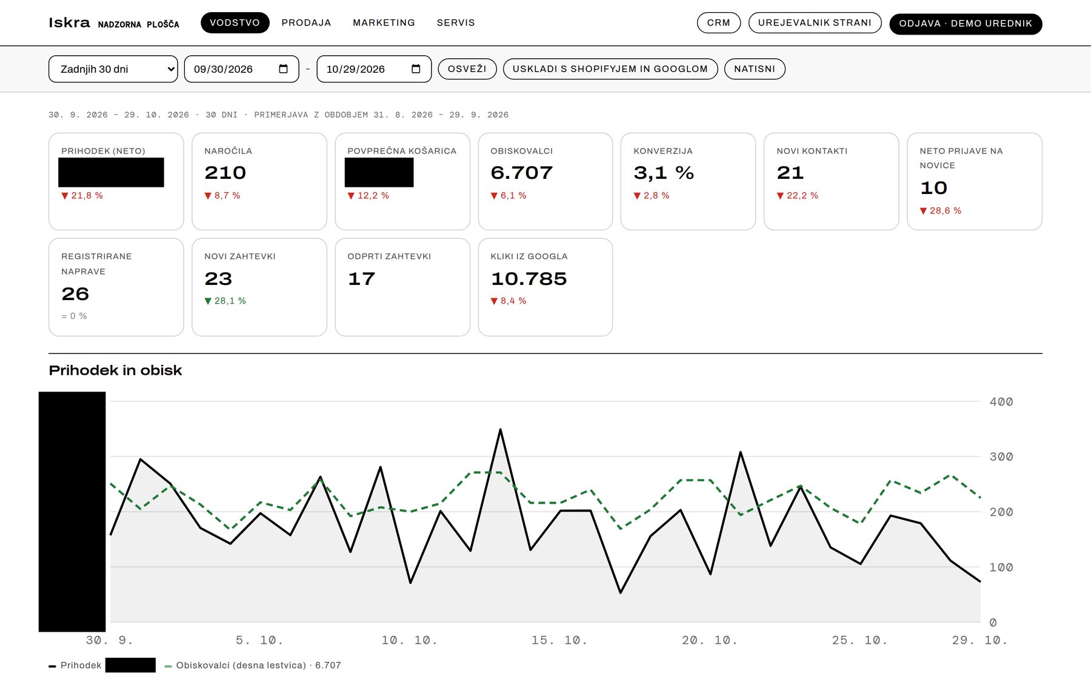Click the Konverzija value 3,1 %

pyautogui.click(x=664, y=173)
